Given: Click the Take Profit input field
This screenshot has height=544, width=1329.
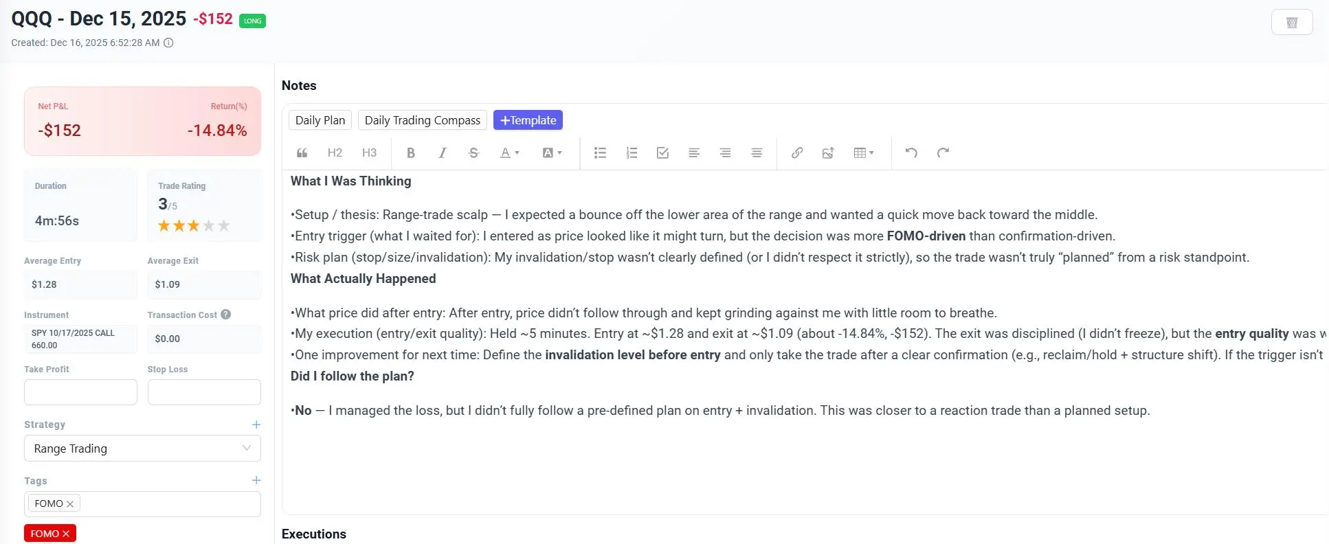Looking at the screenshot, I should [x=80, y=392].
